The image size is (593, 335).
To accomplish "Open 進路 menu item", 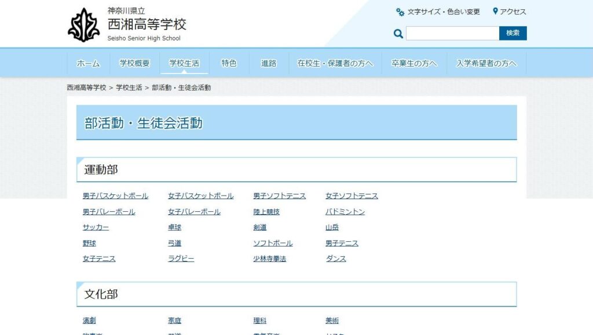I will click(x=269, y=64).
